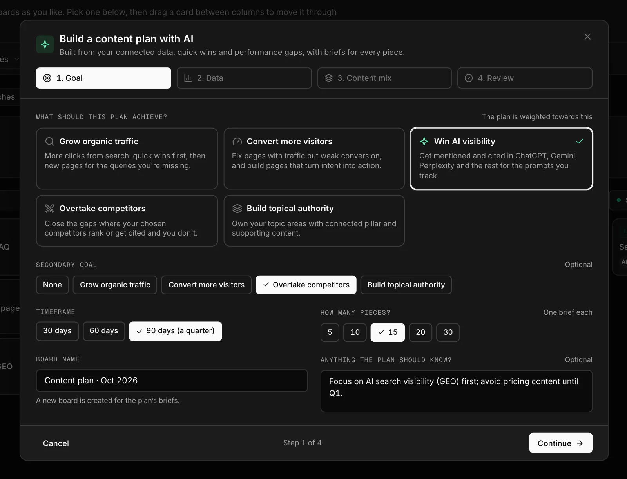
Task: Click the crossed swords icon on Overtake competitors
Action: [x=49, y=209]
